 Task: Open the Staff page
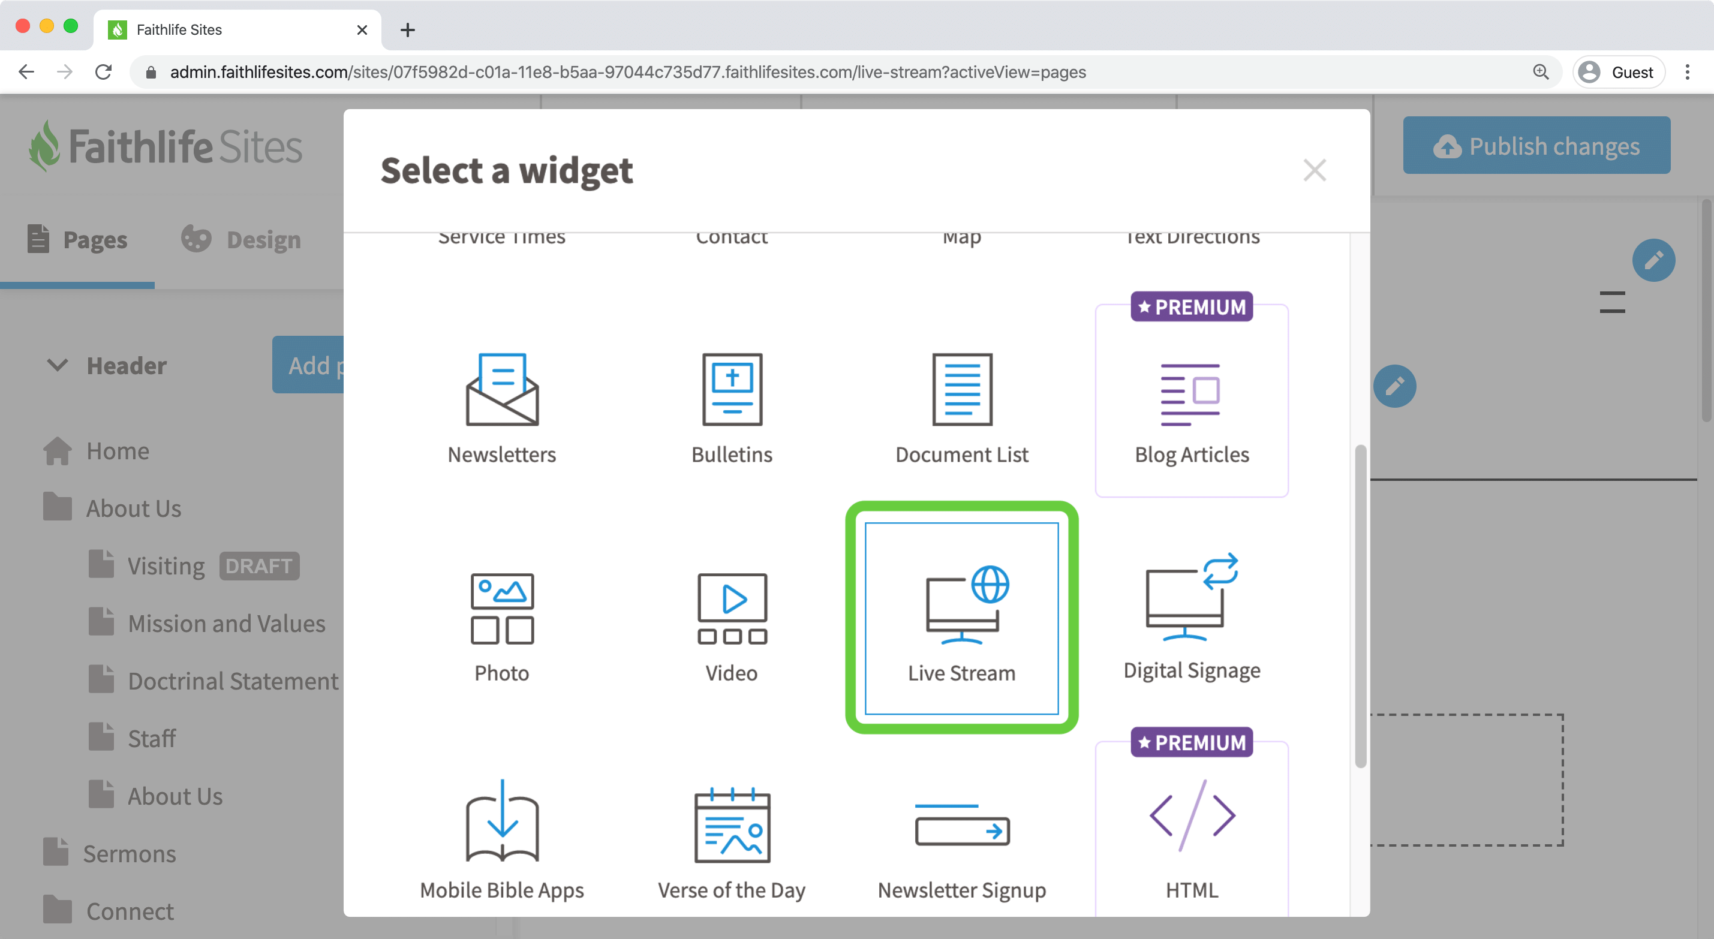(132, 738)
